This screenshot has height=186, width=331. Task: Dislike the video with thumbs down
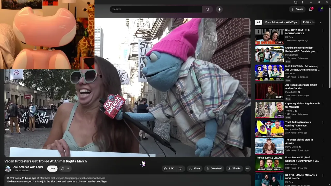point(180,168)
